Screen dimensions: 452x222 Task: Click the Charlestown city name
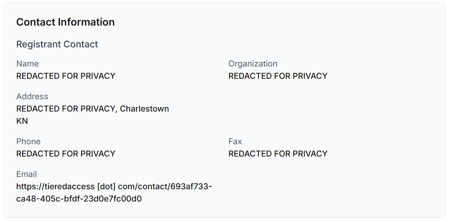144,109
